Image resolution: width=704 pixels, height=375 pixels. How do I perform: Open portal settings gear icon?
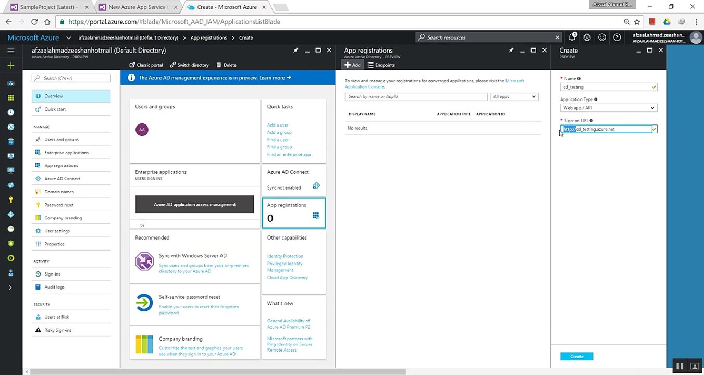pos(587,37)
